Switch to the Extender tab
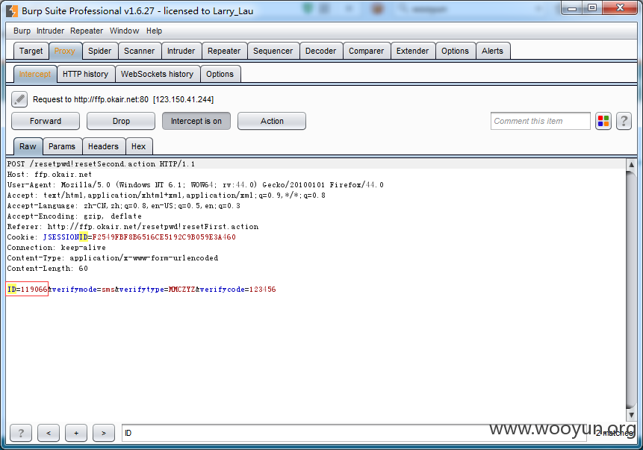Viewport: 643px width, 450px height. click(412, 51)
